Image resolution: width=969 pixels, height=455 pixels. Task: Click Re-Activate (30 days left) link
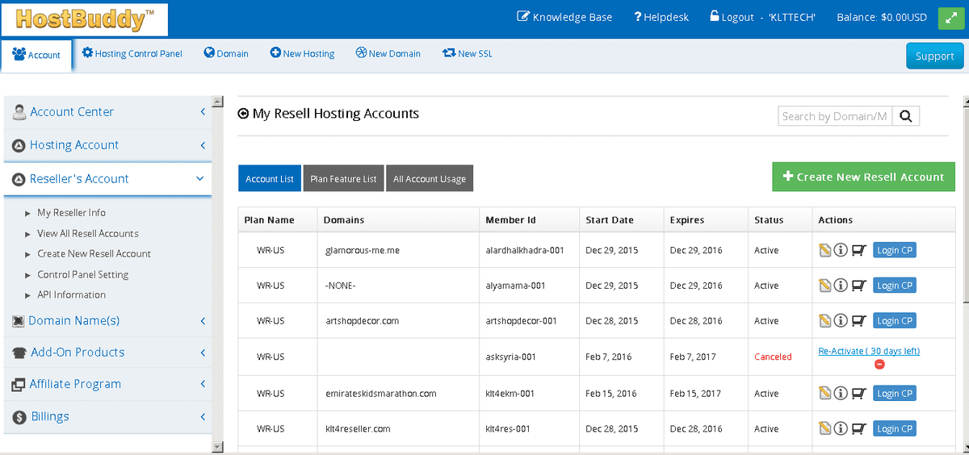click(x=869, y=351)
